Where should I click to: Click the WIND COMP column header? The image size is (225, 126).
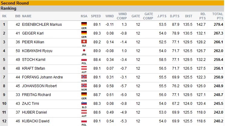[122, 16]
